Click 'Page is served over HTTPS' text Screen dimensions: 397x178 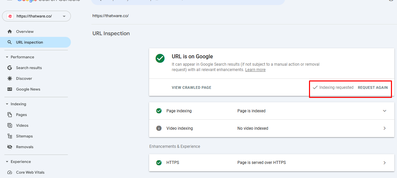pyautogui.click(x=262, y=163)
